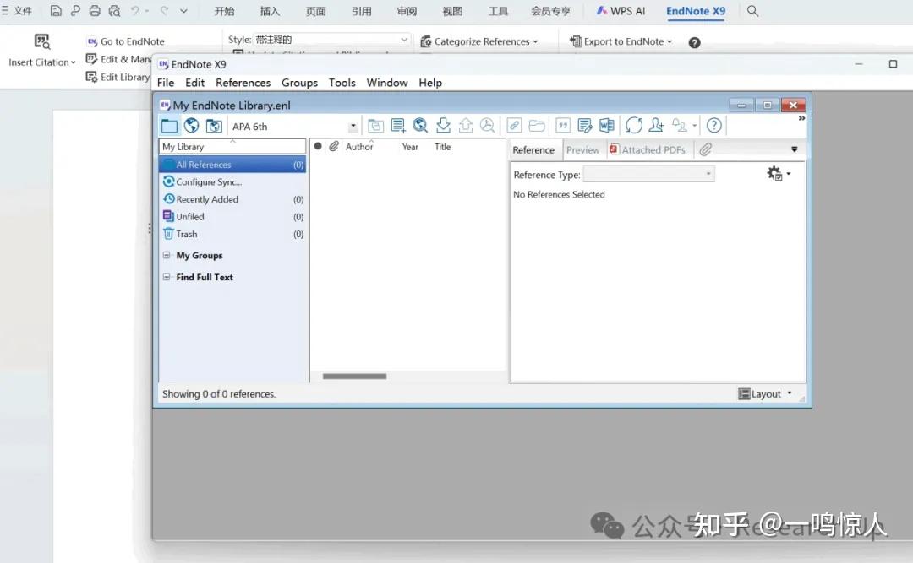Switch to the Preview tab
This screenshot has width=913, height=563.
click(584, 149)
